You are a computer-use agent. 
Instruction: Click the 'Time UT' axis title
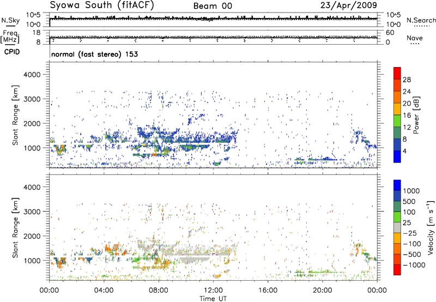point(213,299)
